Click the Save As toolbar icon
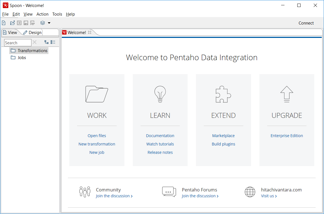The height and width of the screenshot is (214, 324). (x=33, y=23)
